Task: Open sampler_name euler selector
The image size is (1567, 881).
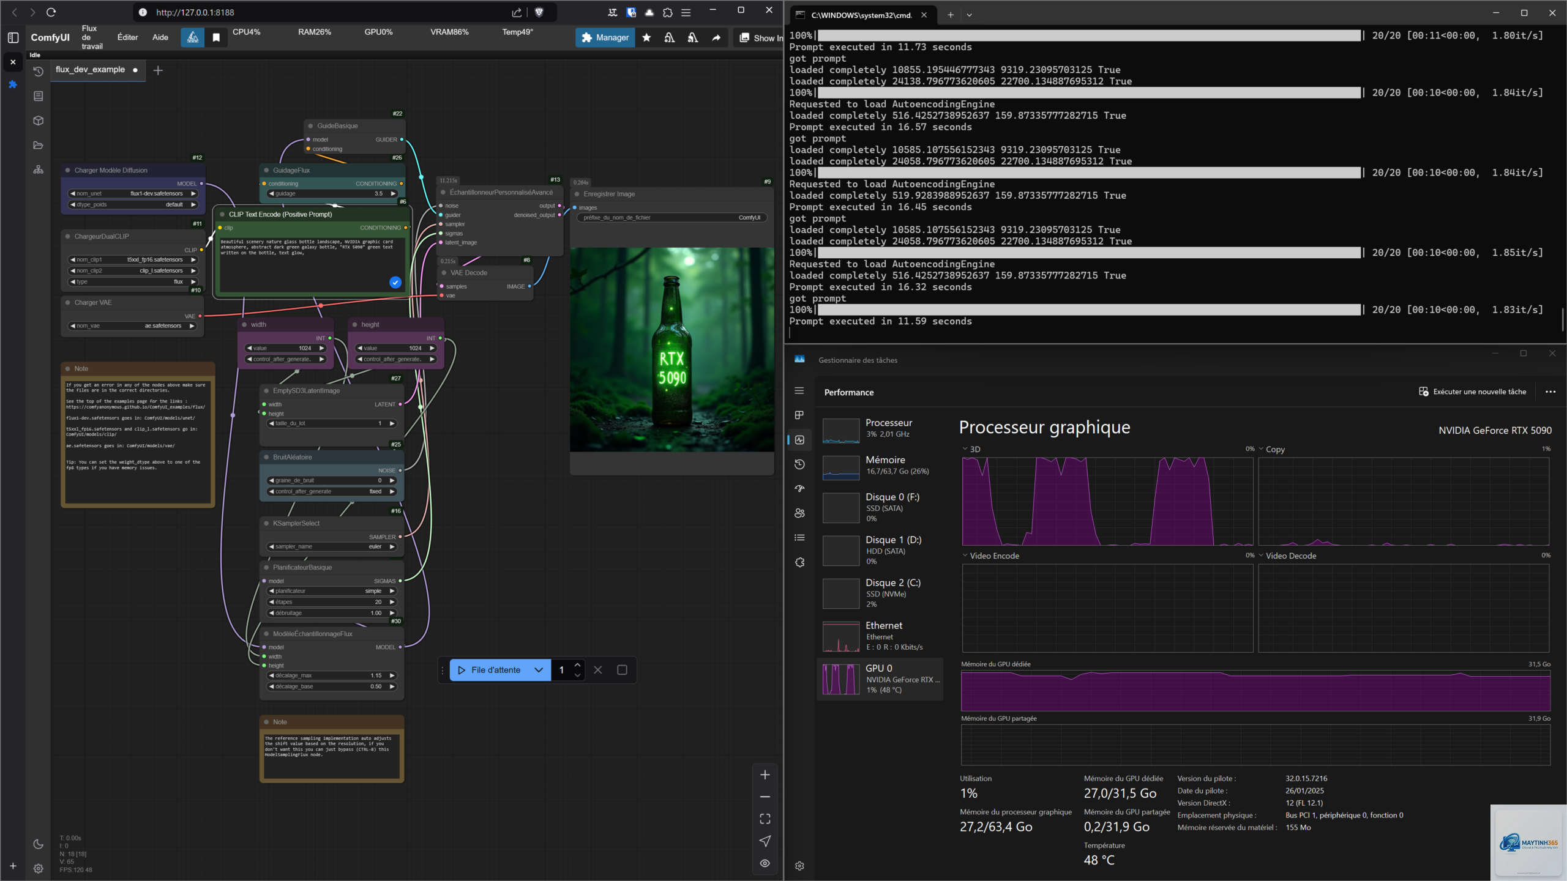Action: coord(332,547)
